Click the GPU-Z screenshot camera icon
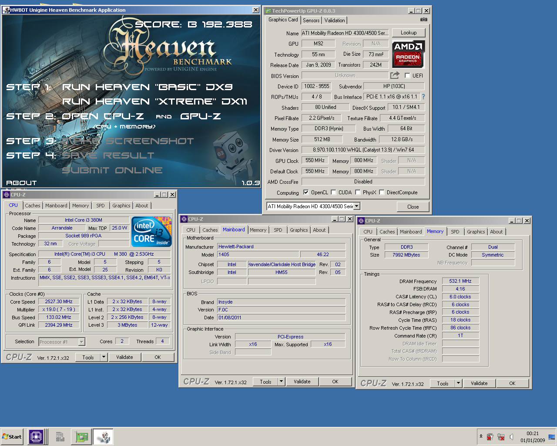557x446 pixels. click(x=423, y=20)
